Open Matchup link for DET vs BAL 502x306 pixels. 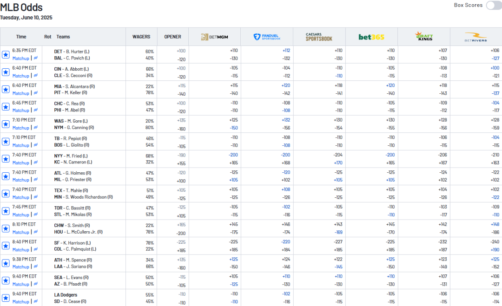pyautogui.click(x=20, y=59)
